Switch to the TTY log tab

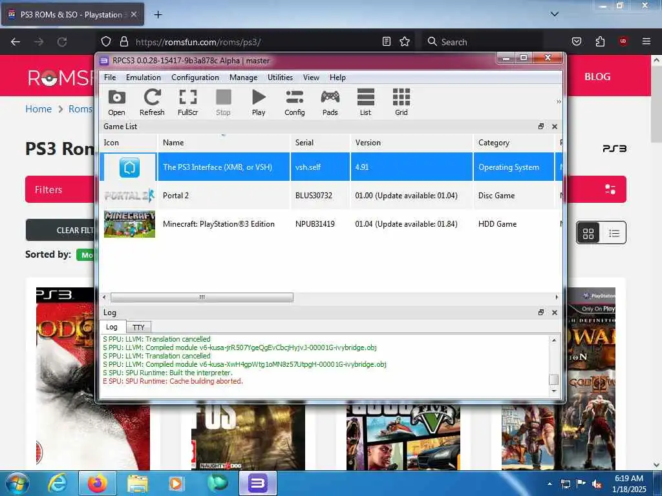click(x=138, y=327)
